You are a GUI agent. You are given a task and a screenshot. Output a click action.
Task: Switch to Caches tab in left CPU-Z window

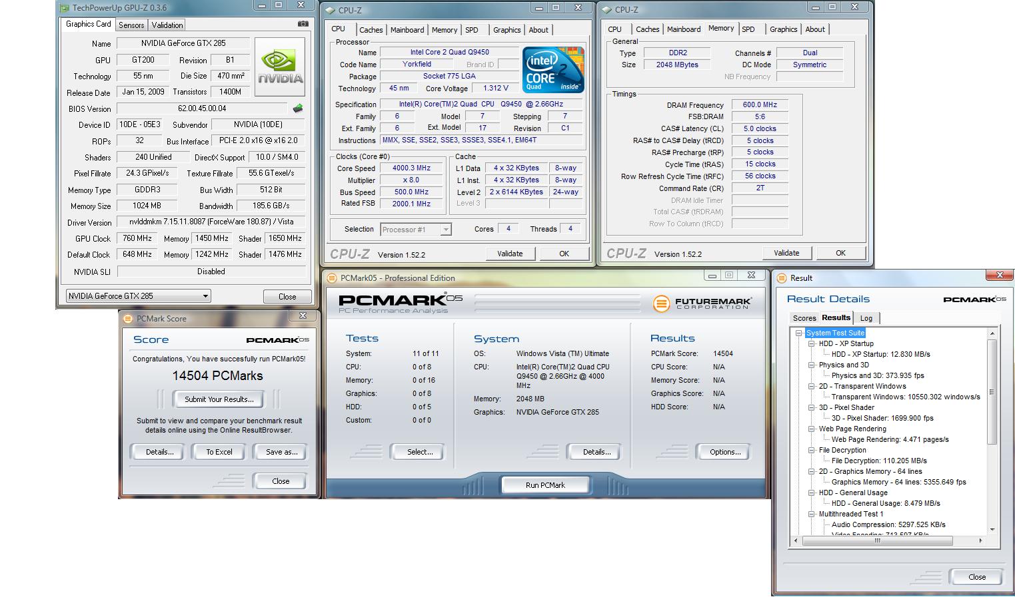[371, 30]
